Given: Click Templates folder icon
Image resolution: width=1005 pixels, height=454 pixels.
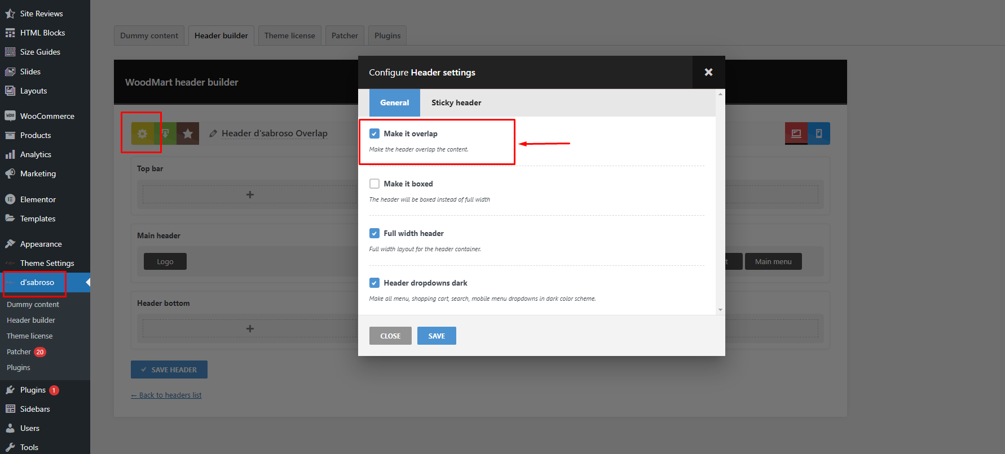Looking at the screenshot, I should coord(10,219).
